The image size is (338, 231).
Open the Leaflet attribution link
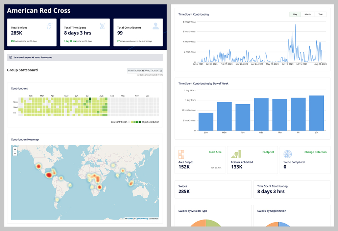click(x=130, y=218)
